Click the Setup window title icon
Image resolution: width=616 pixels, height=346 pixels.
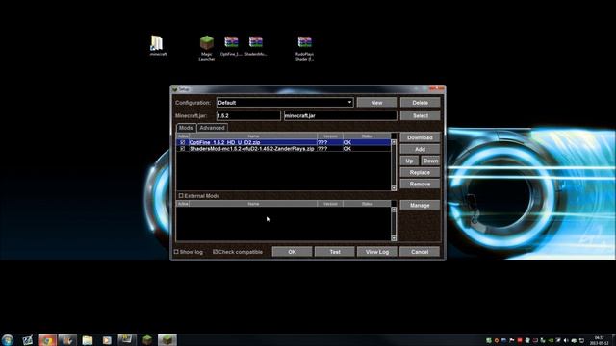tap(175, 89)
